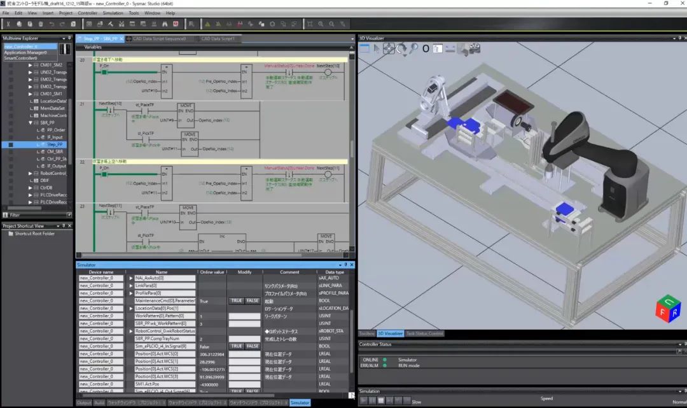Viewport: 687px width, 408px height.
Task: Click Modify field for WorkPattern[0].Pattern[0]
Action: coord(244,316)
